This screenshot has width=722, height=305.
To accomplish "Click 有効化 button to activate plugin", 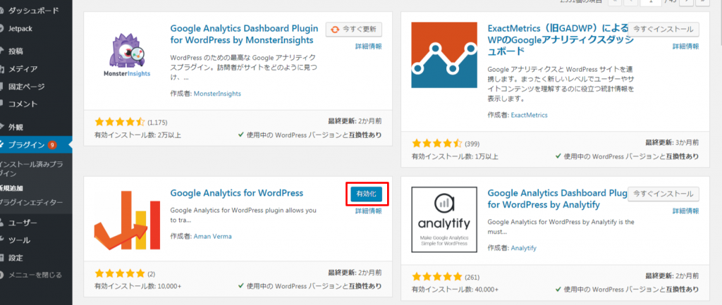I will pos(367,194).
